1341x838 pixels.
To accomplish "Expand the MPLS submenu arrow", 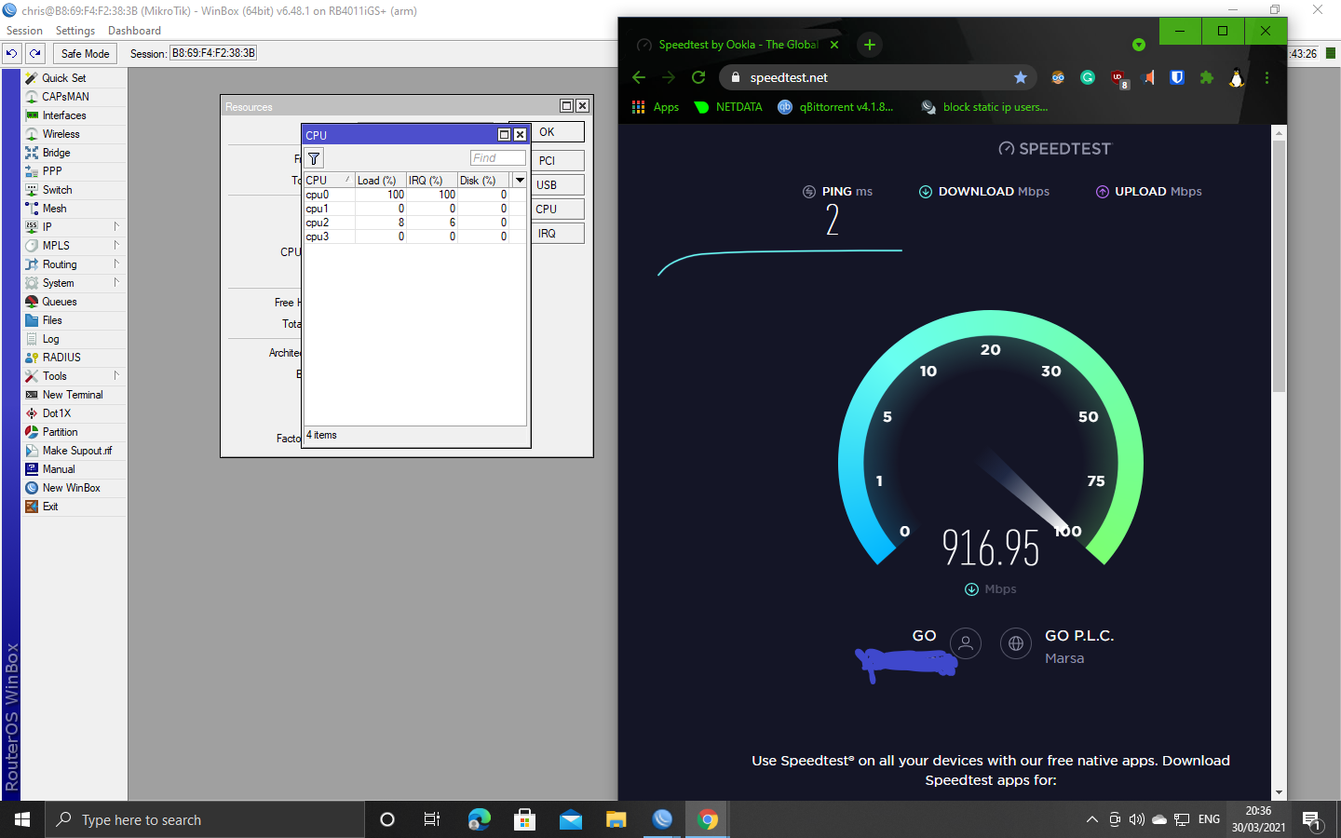I will [x=116, y=245].
